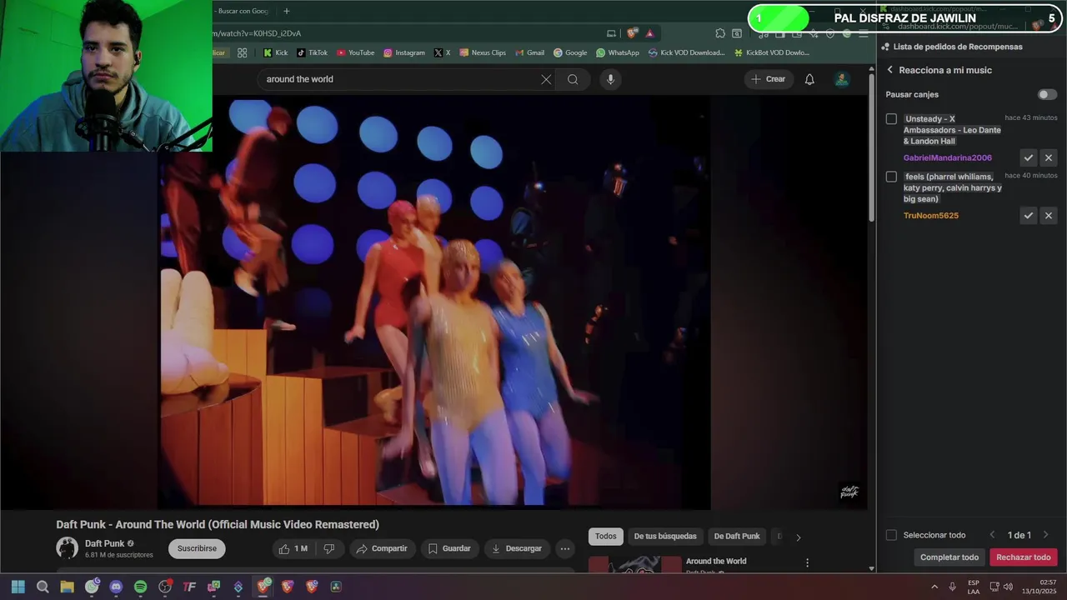1067x600 pixels.
Task: Click the Guardar button
Action: [x=449, y=548]
